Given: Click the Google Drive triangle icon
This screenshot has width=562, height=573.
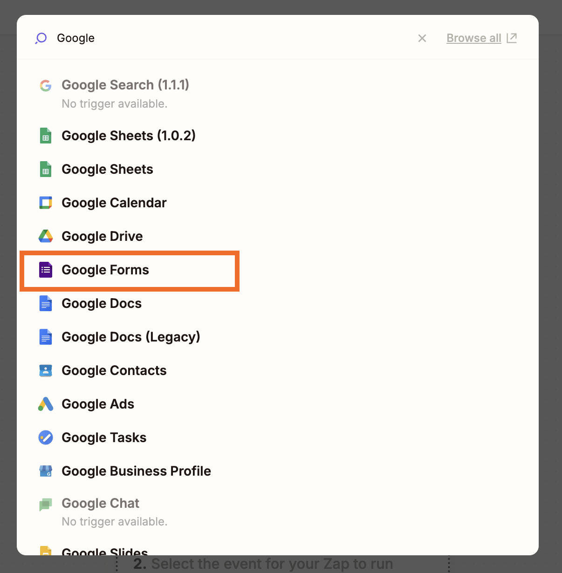Looking at the screenshot, I should pyautogui.click(x=46, y=236).
